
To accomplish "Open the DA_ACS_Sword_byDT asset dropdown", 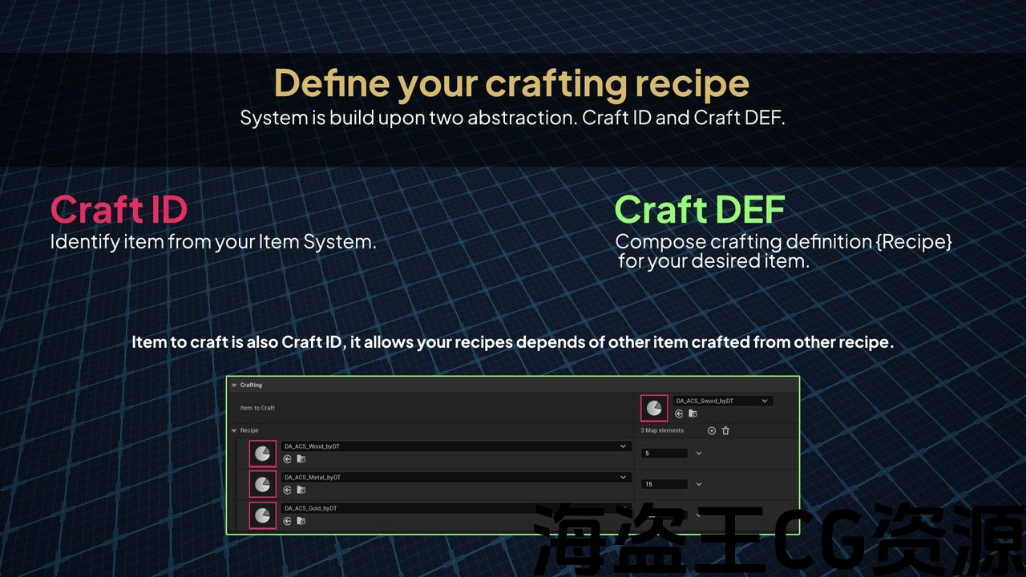I will click(x=764, y=401).
